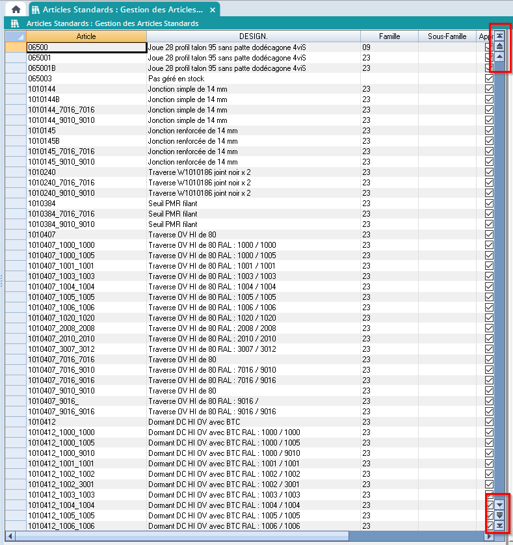
Task: Jump to last record with bottom arrow
Action: point(499,525)
